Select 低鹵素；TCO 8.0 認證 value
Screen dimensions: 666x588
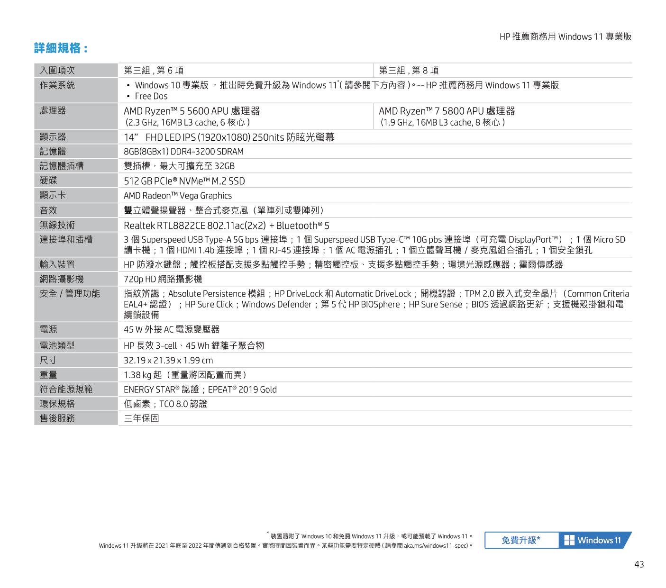tap(165, 404)
